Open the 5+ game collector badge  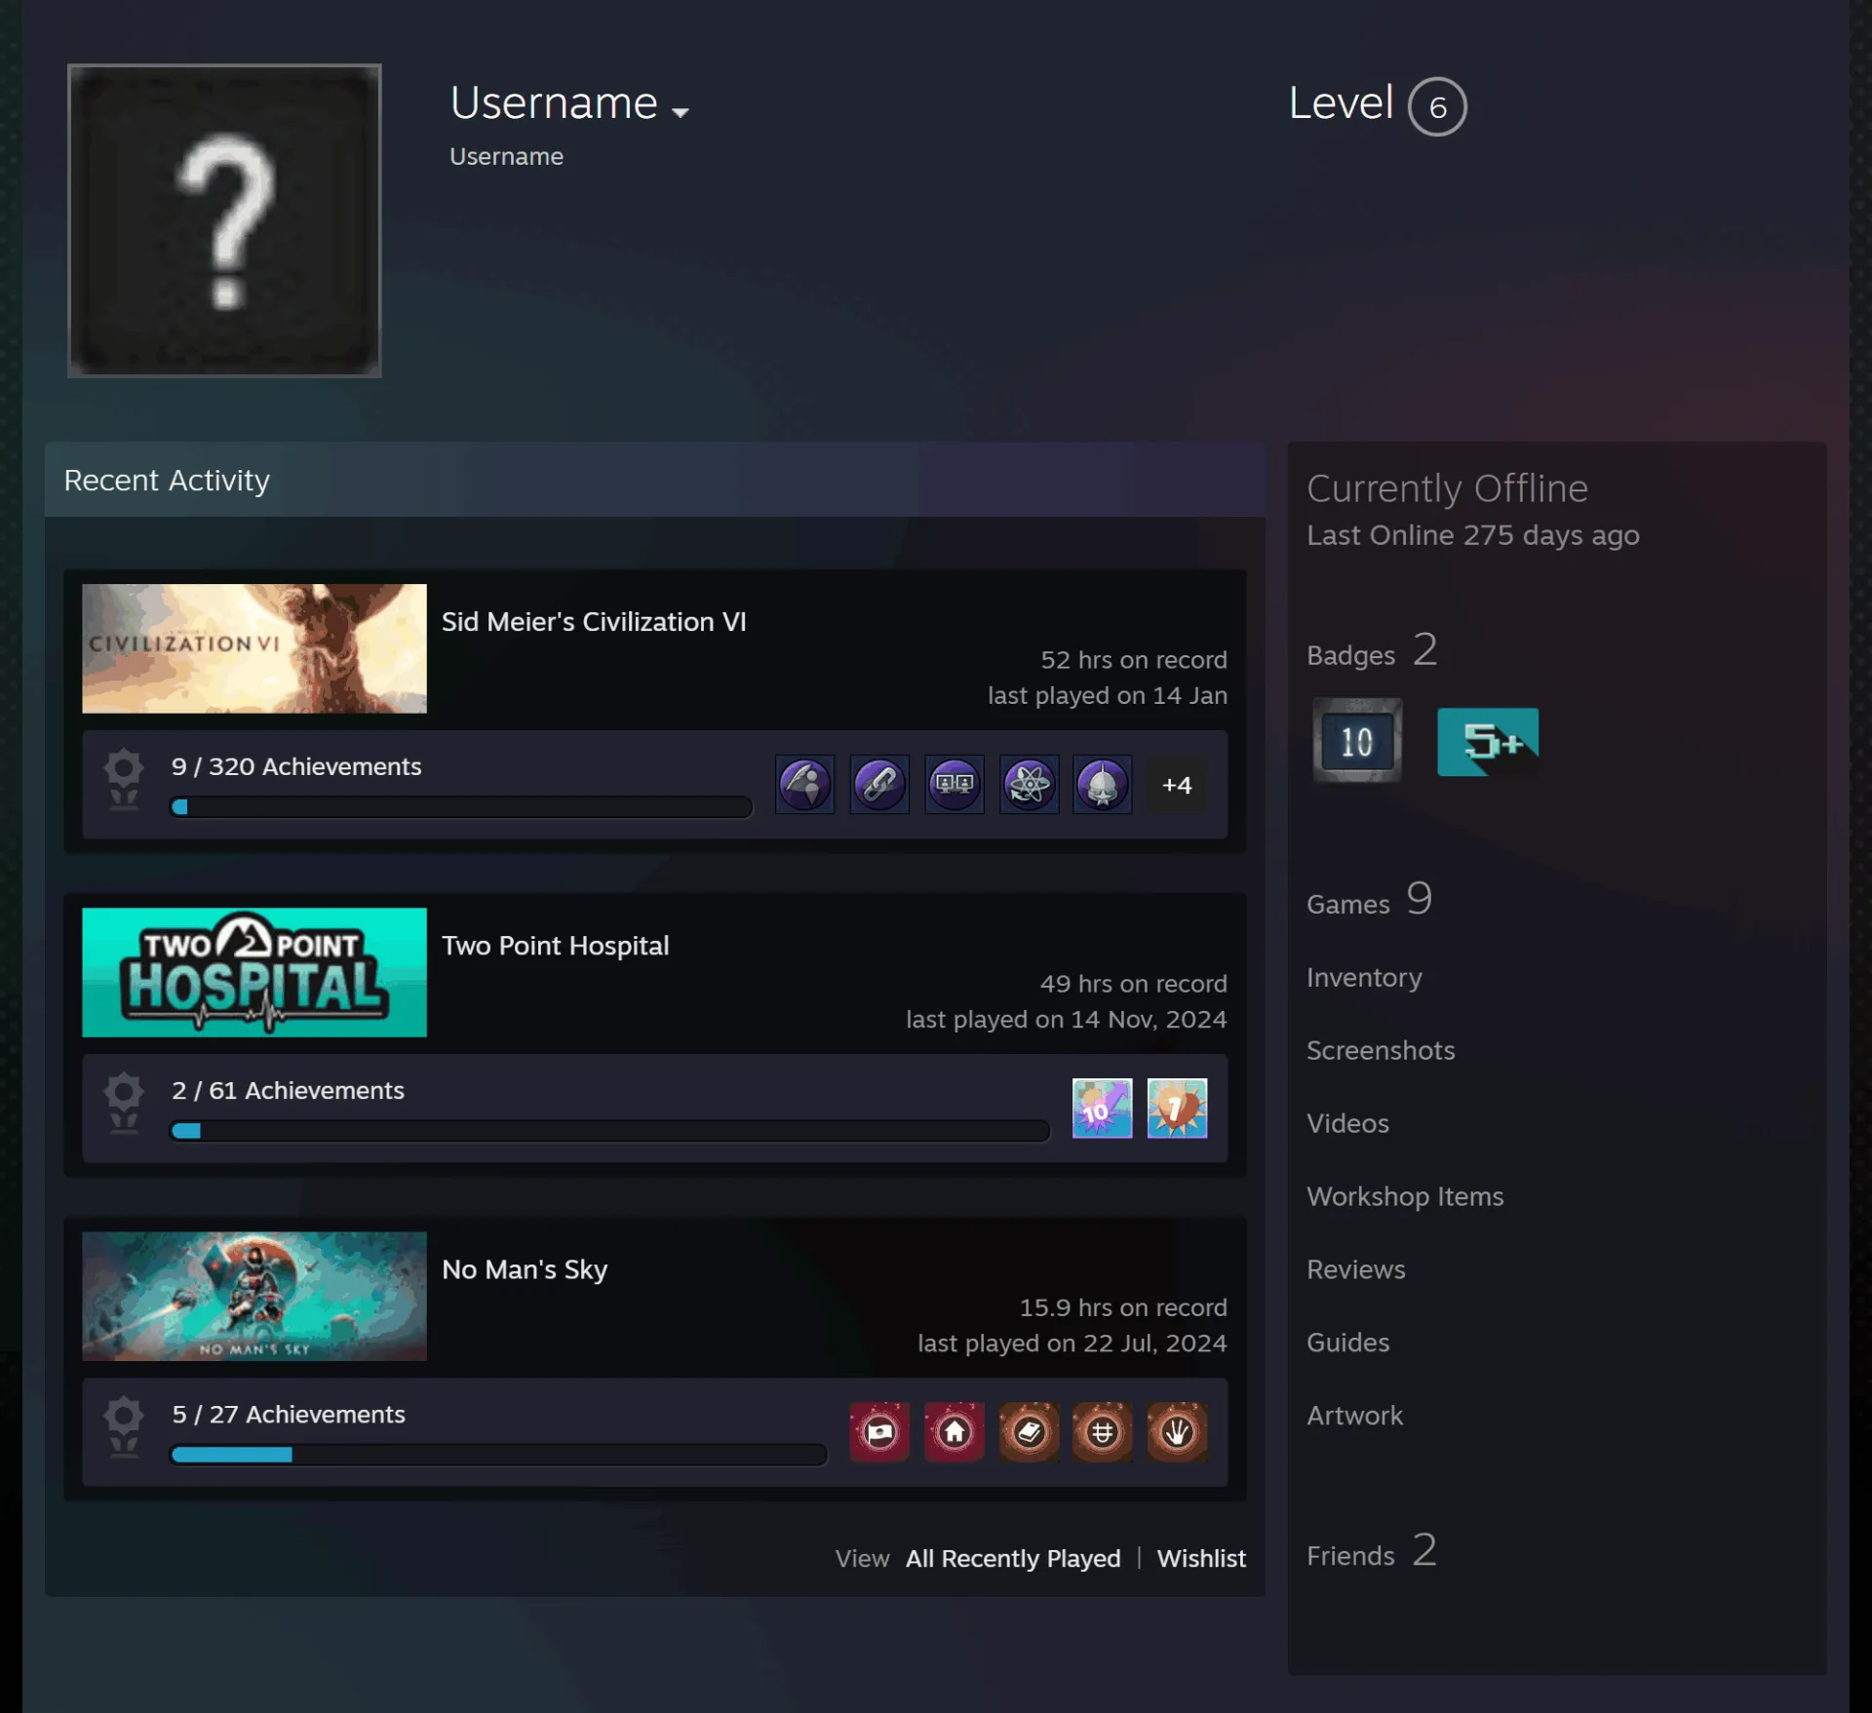(1488, 742)
